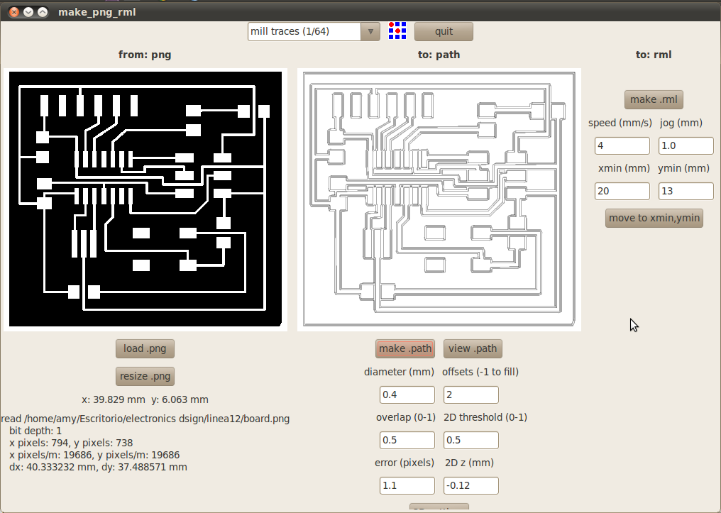The height and width of the screenshot is (513, 721).
Task: Click the 'to: rml' heading
Action: pos(654,55)
